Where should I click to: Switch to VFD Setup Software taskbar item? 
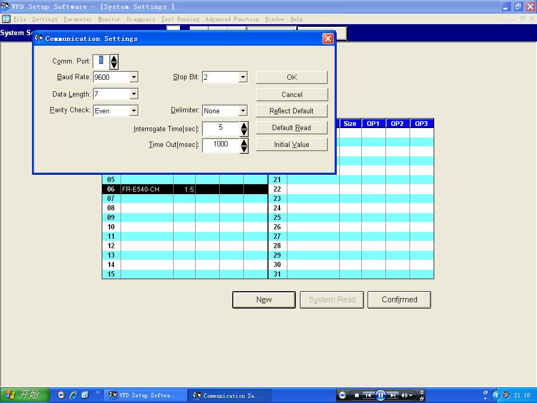[x=144, y=395]
